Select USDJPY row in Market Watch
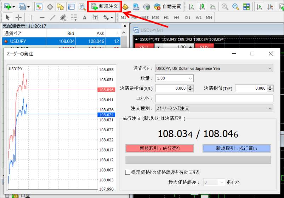Image resolution: width=284 pixels, height=198 pixels. click(61, 41)
